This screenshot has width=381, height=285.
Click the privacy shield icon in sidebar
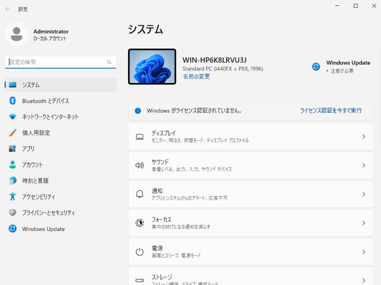(13, 213)
